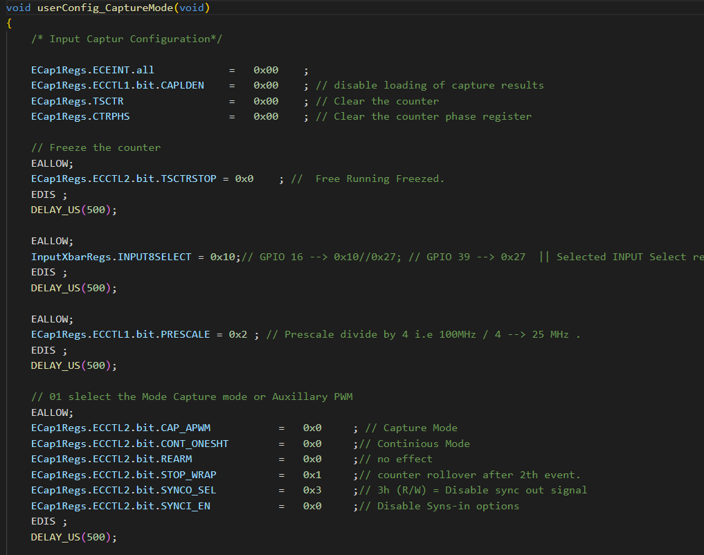Place cursor on ECap1Regs.ECEINT.all
The width and height of the screenshot is (704, 555).
click(x=93, y=70)
